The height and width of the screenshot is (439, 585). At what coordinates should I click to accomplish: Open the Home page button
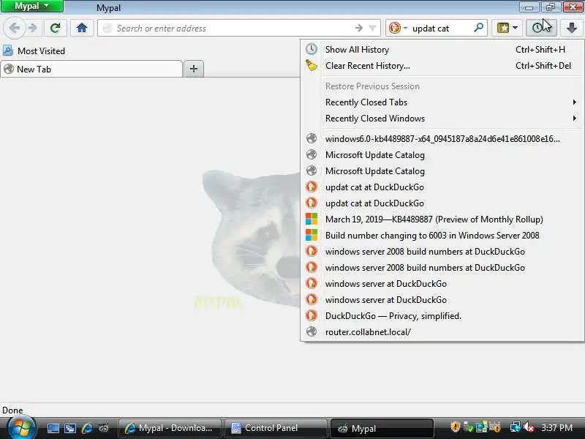click(x=82, y=28)
